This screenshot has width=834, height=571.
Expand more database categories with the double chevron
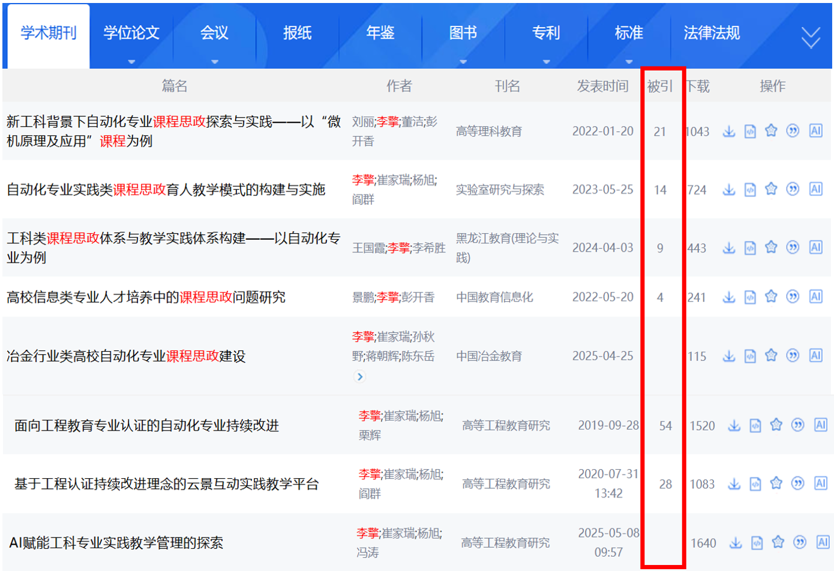pos(811,36)
